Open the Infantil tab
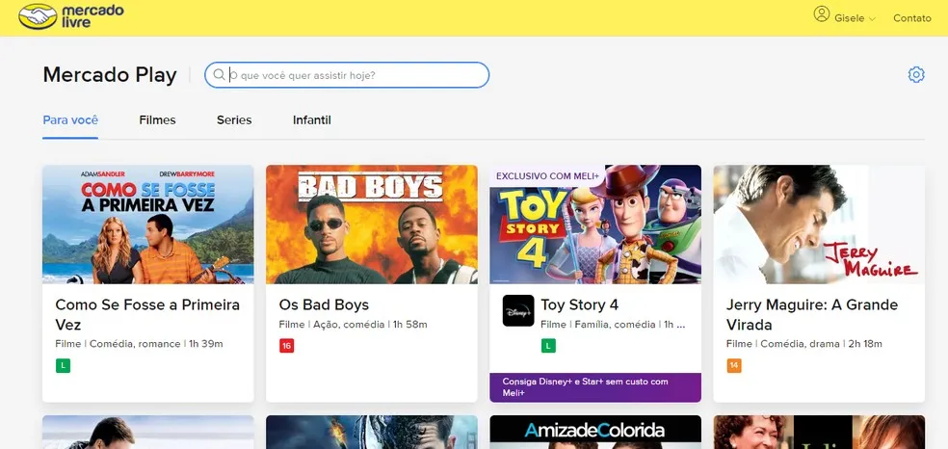Screen dimensions: 948x449 [311, 119]
